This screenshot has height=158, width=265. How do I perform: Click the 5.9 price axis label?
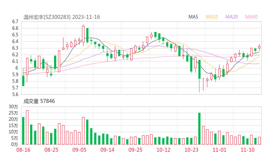pos(15,74)
